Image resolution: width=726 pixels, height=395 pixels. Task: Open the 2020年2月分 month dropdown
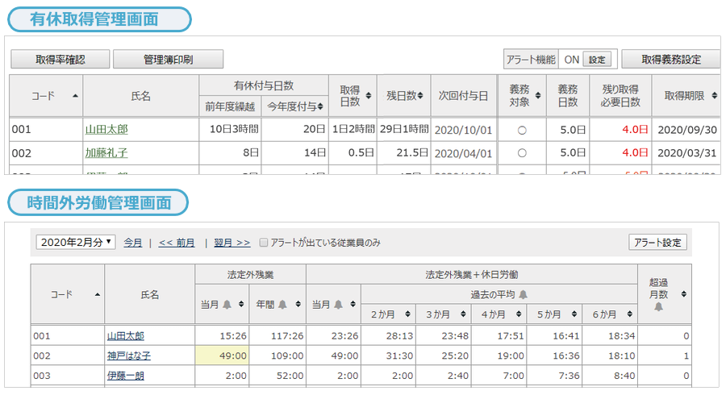(77, 242)
